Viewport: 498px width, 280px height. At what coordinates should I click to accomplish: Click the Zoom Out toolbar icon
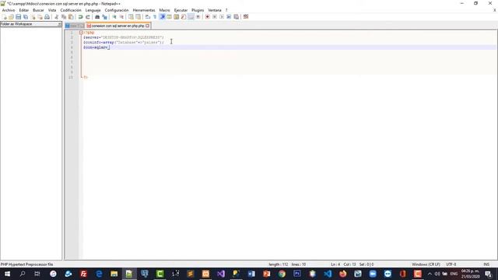tap(121, 17)
